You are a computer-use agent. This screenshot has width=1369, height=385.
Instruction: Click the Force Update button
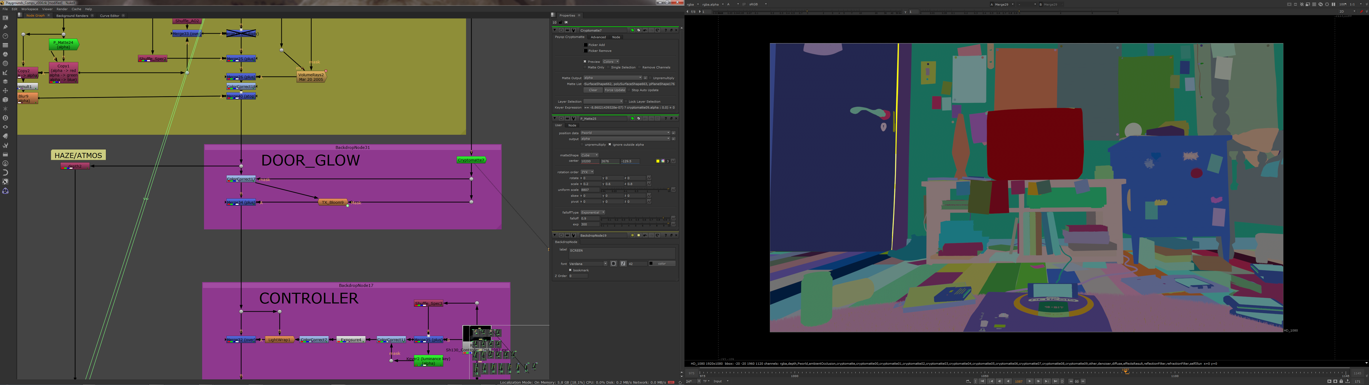click(x=614, y=90)
